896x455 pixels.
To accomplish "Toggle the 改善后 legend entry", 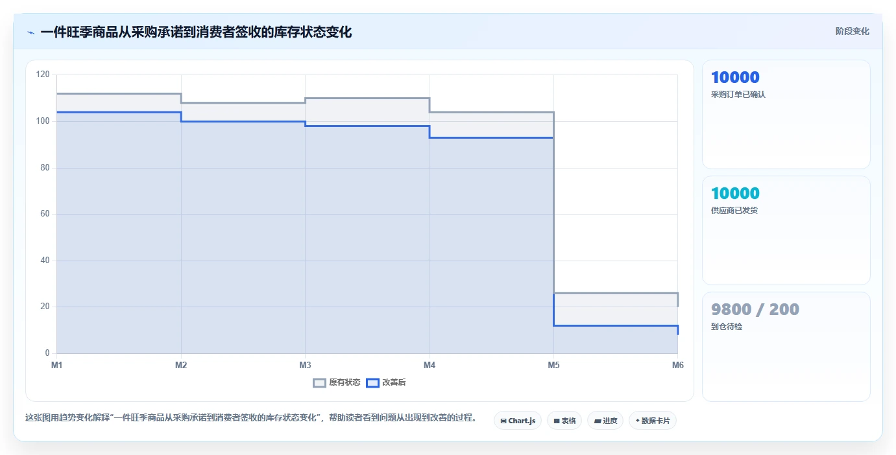I will 386,382.
